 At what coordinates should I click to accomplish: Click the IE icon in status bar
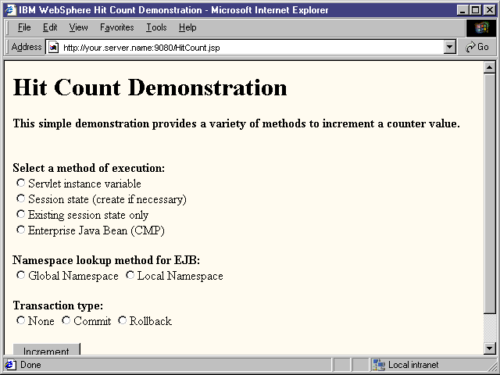point(10,365)
